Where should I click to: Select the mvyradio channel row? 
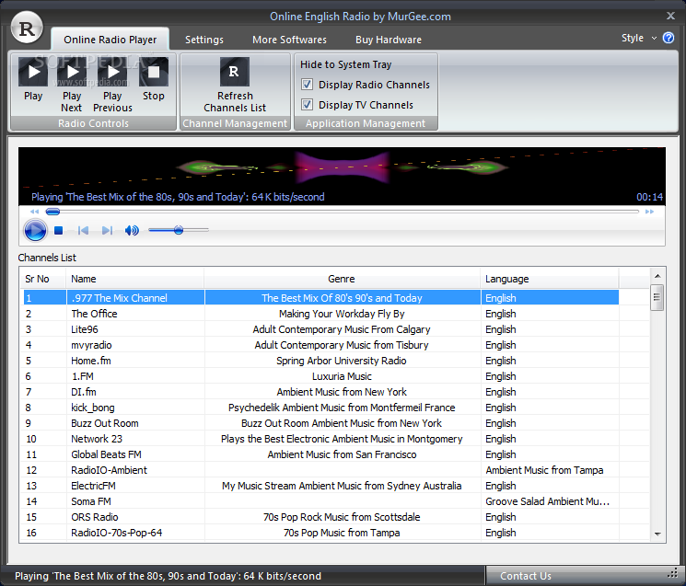click(x=320, y=345)
